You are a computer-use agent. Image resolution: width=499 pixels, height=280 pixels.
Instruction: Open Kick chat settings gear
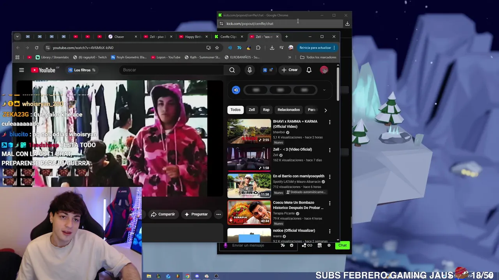(329, 245)
